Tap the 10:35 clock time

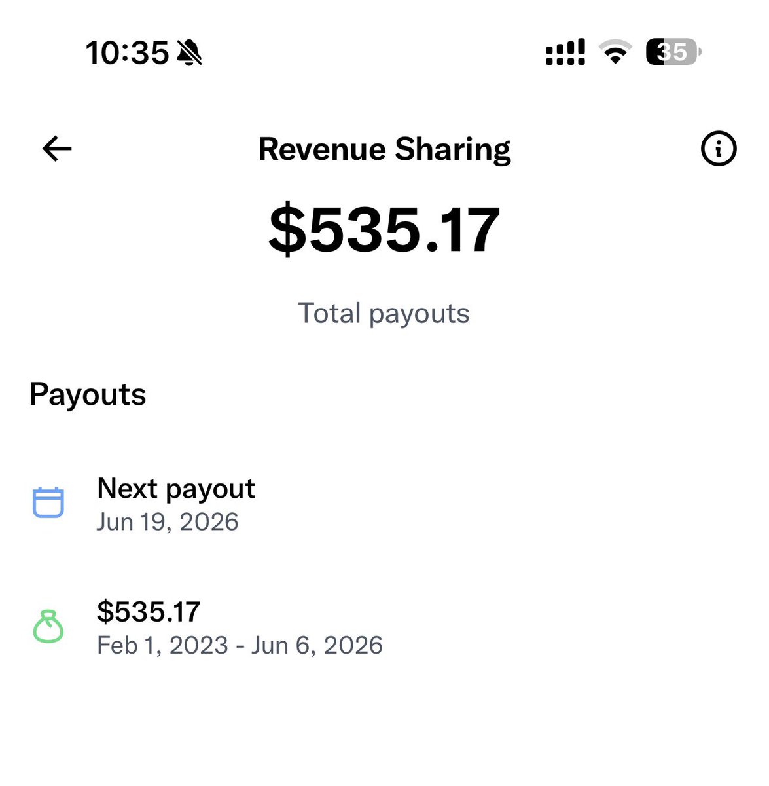(x=127, y=52)
